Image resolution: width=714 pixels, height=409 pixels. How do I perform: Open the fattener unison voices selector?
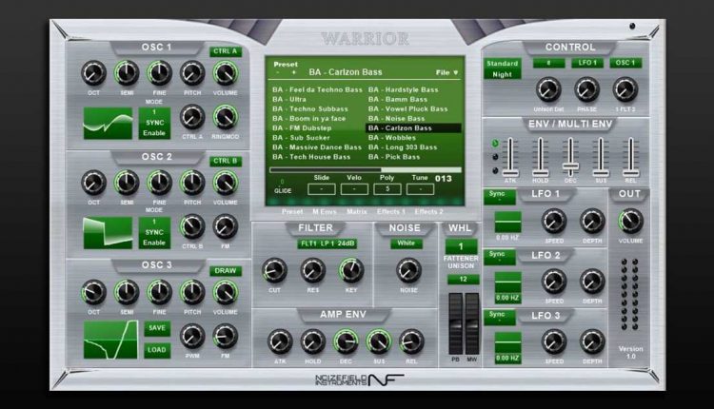click(x=461, y=246)
